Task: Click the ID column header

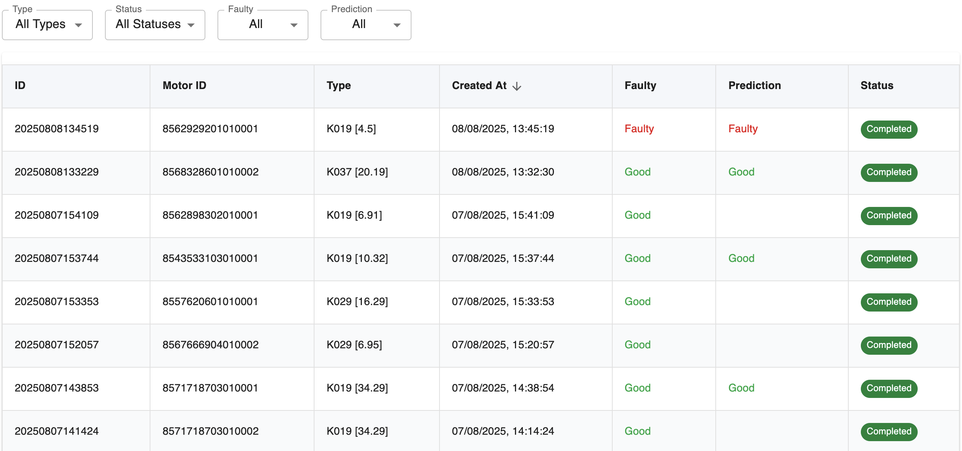Action: pyautogui.click(x=20, y=86)
